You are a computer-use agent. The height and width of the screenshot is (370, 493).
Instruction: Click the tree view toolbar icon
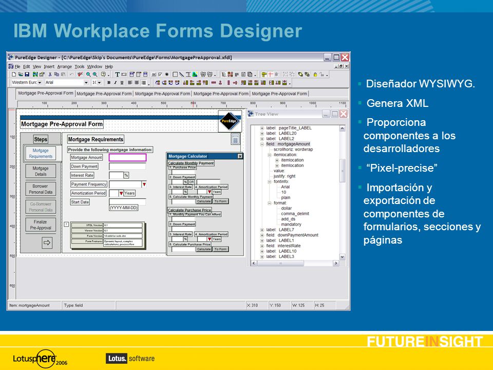pos(223,74)
